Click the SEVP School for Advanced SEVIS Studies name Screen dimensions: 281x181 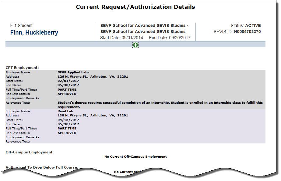point(144,28)
